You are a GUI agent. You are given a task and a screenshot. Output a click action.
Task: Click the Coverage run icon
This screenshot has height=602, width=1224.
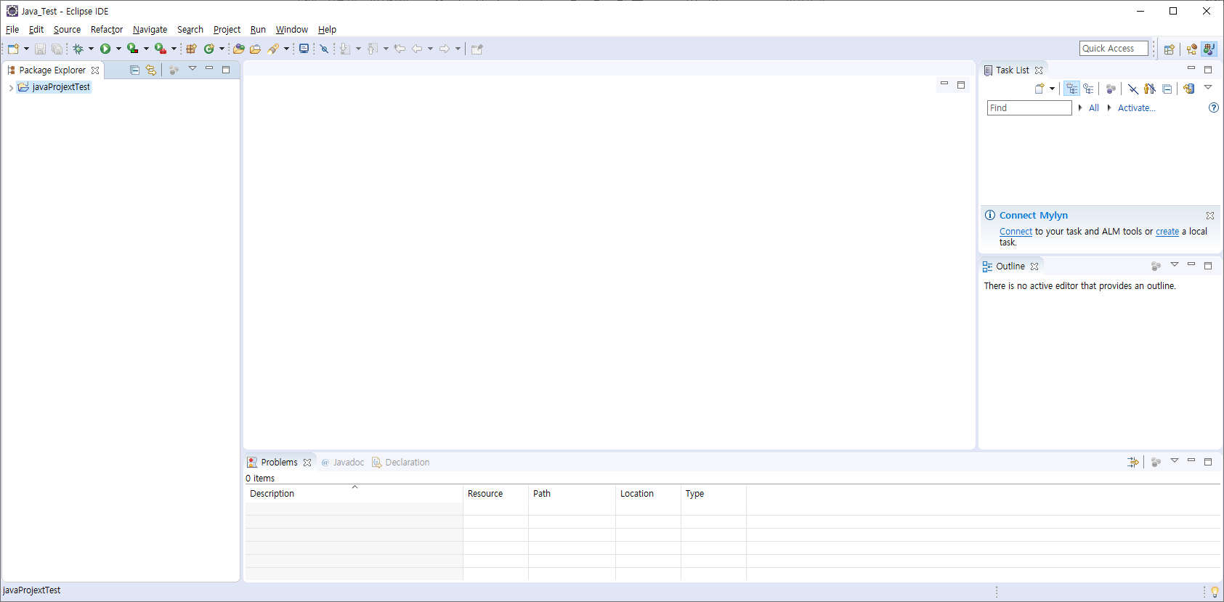click(x=132, y=49)
